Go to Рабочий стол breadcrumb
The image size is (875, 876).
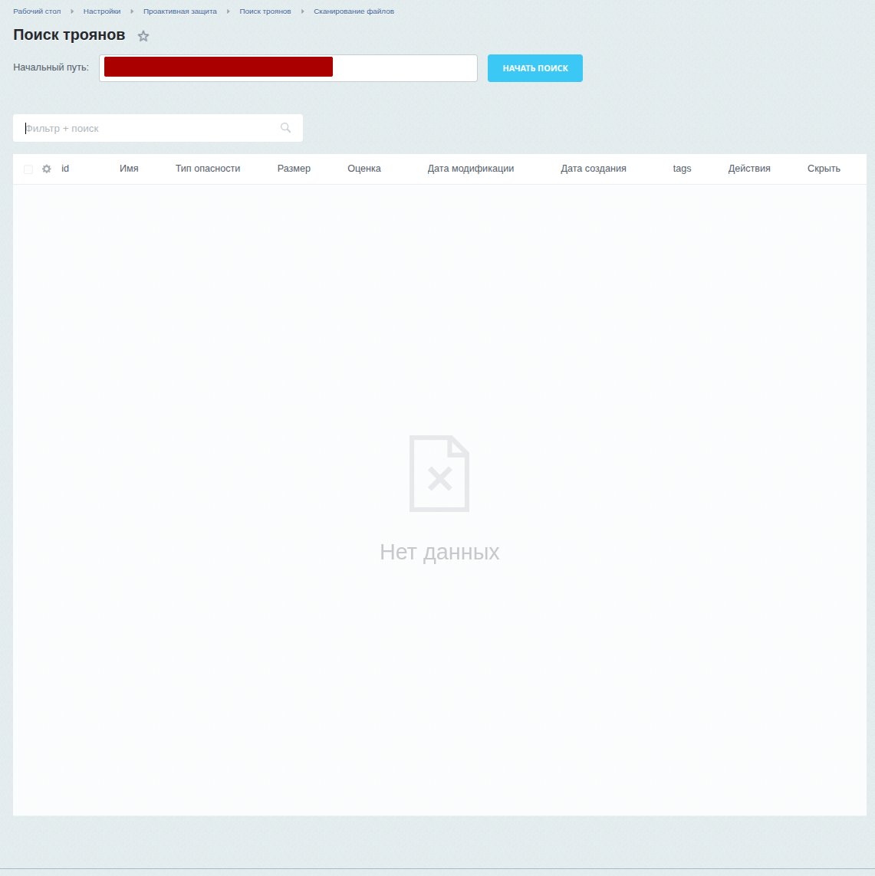(x=37, y=11)
